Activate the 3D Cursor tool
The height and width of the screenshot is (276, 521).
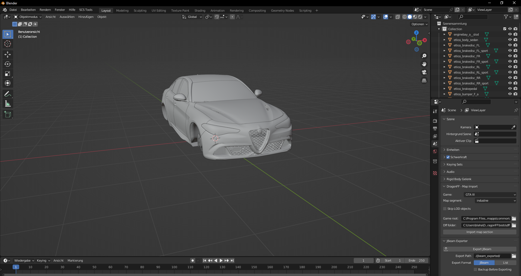point(8,44)
